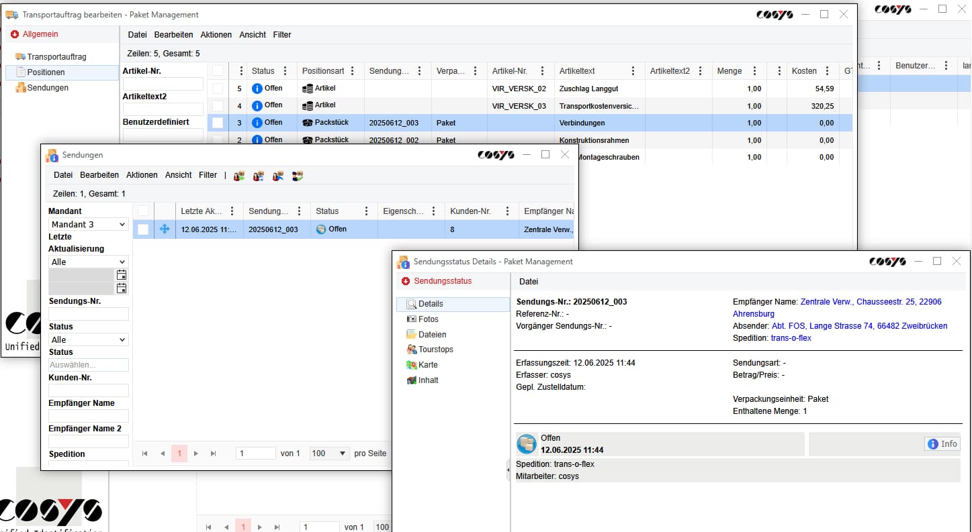
Task: Go to previous page in Sendungen pagination
Action: click(162, 454)
